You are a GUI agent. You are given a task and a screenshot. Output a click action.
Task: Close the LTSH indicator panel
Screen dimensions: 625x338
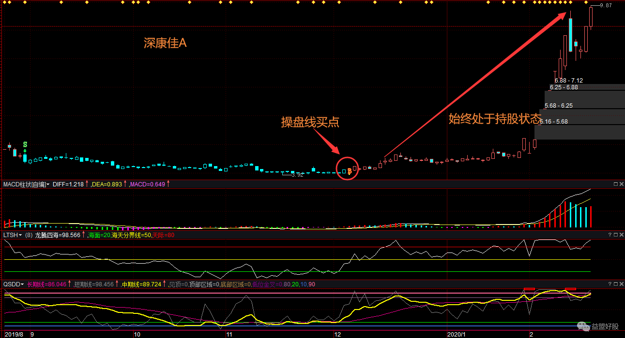tap(621, 235)
